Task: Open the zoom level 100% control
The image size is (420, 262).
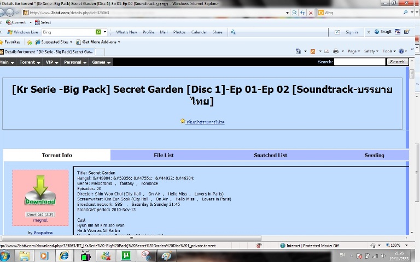Action: 397,245
